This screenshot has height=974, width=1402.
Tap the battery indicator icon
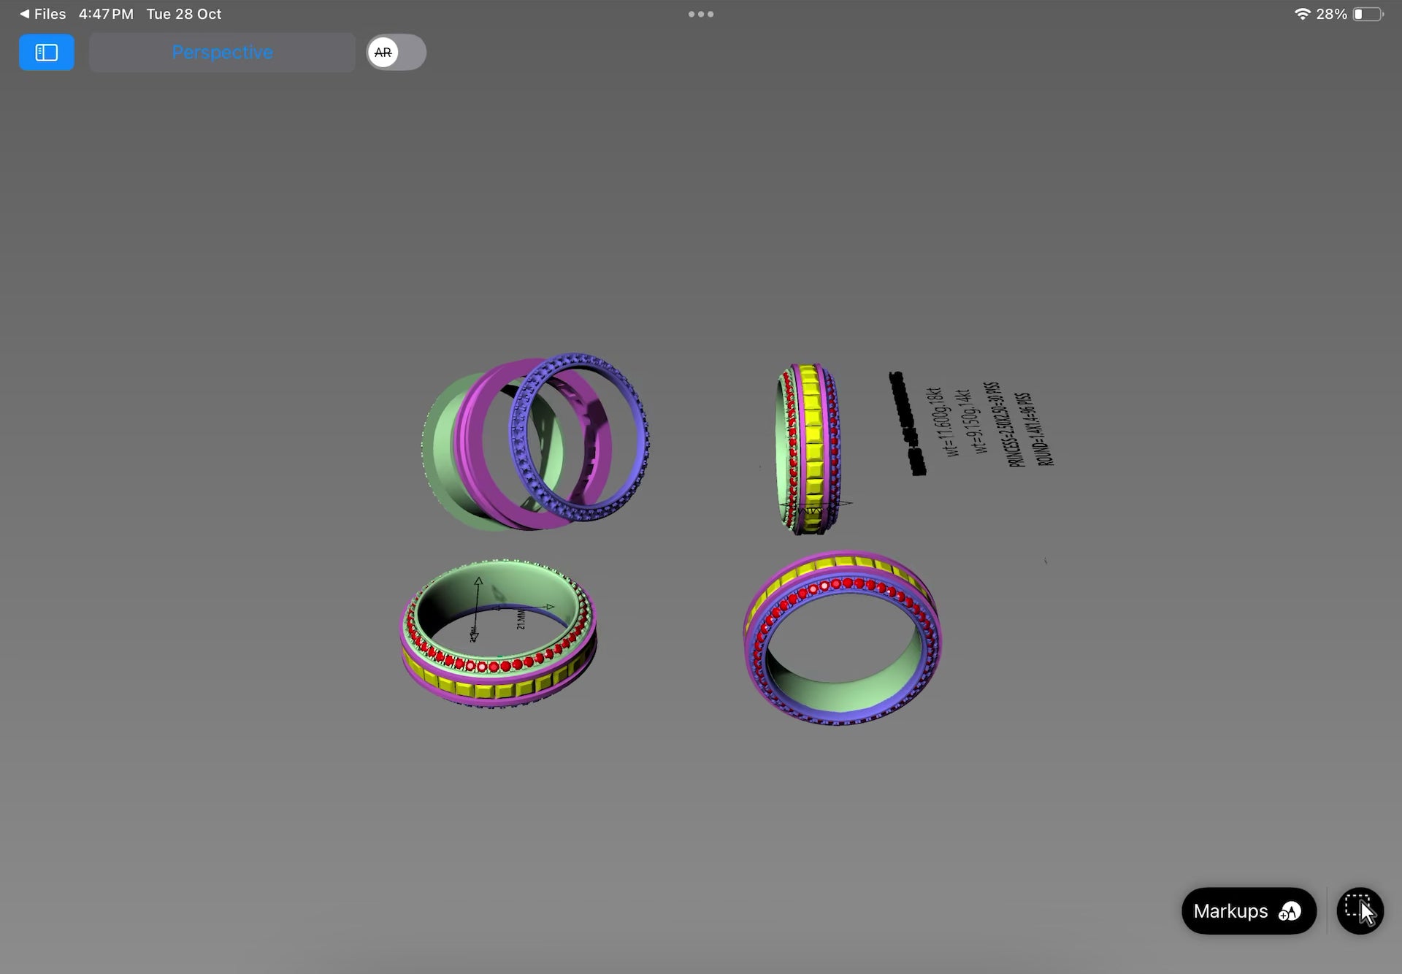point(1368,14)
